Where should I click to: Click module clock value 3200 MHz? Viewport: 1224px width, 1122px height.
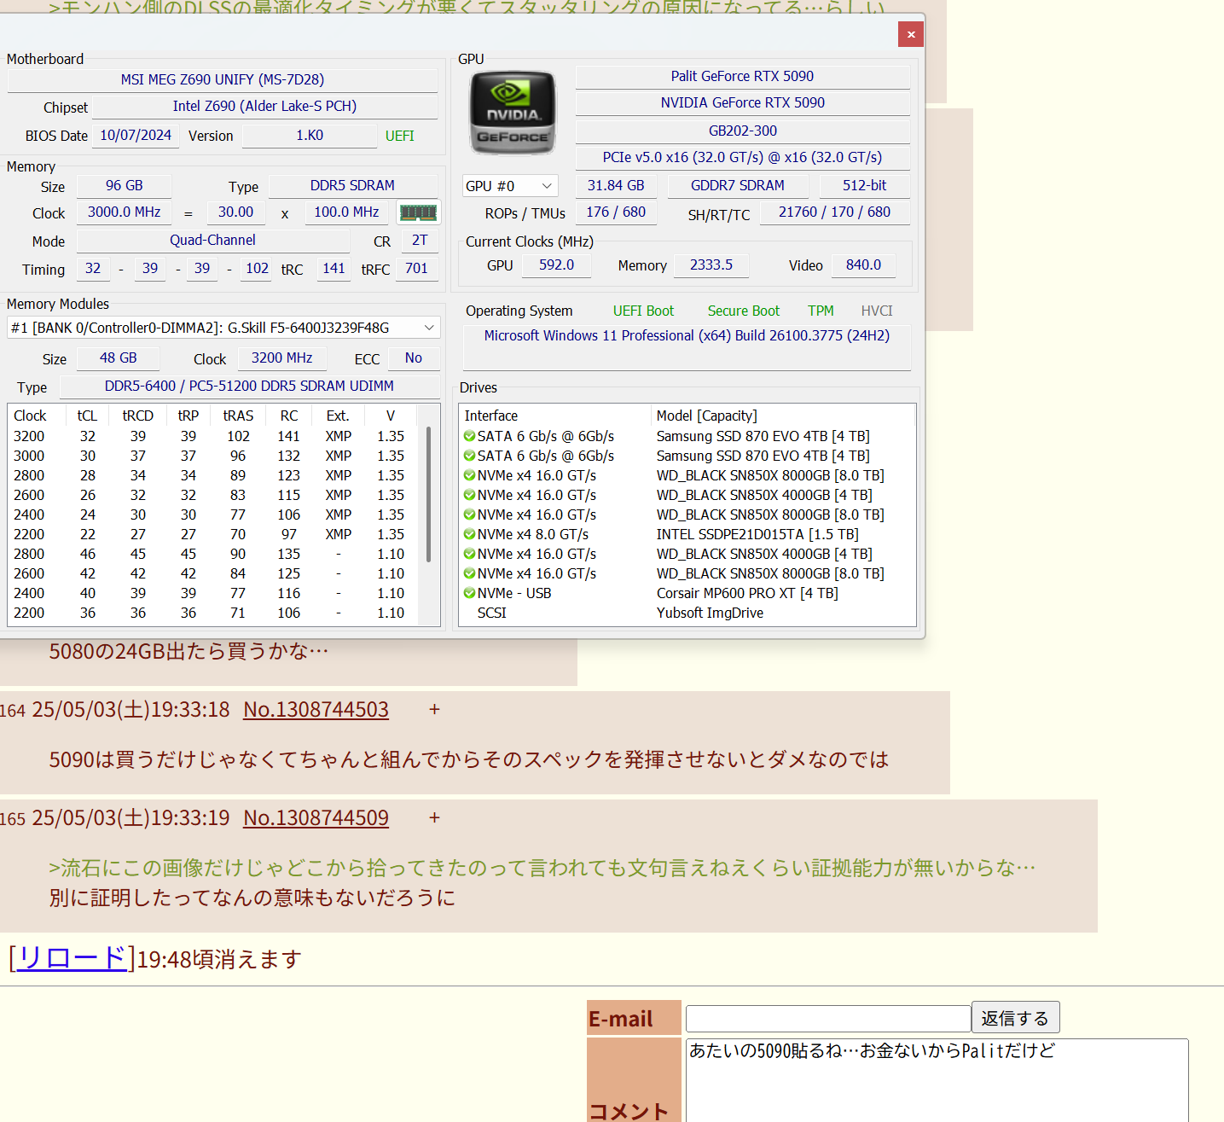pos(281,358)
